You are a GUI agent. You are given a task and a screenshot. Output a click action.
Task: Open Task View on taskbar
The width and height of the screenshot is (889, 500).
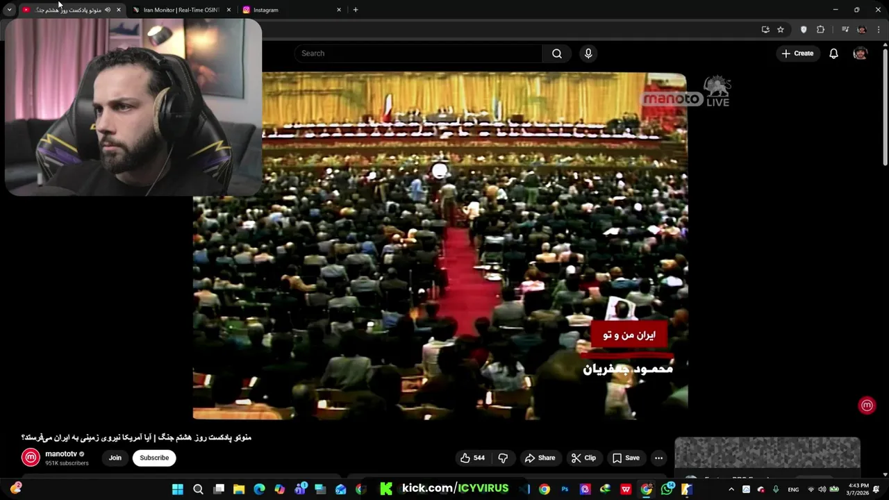[219, 490]
